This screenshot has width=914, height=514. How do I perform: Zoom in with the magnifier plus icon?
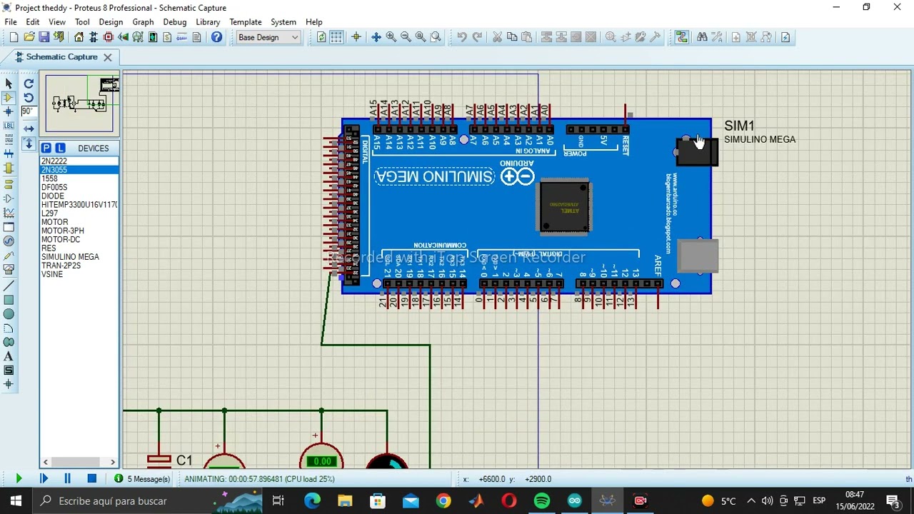pyautogui.click(x=391, y=37)
